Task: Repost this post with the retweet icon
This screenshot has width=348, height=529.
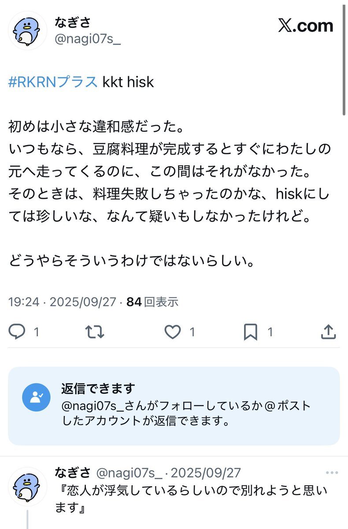Action: point(95,332)
